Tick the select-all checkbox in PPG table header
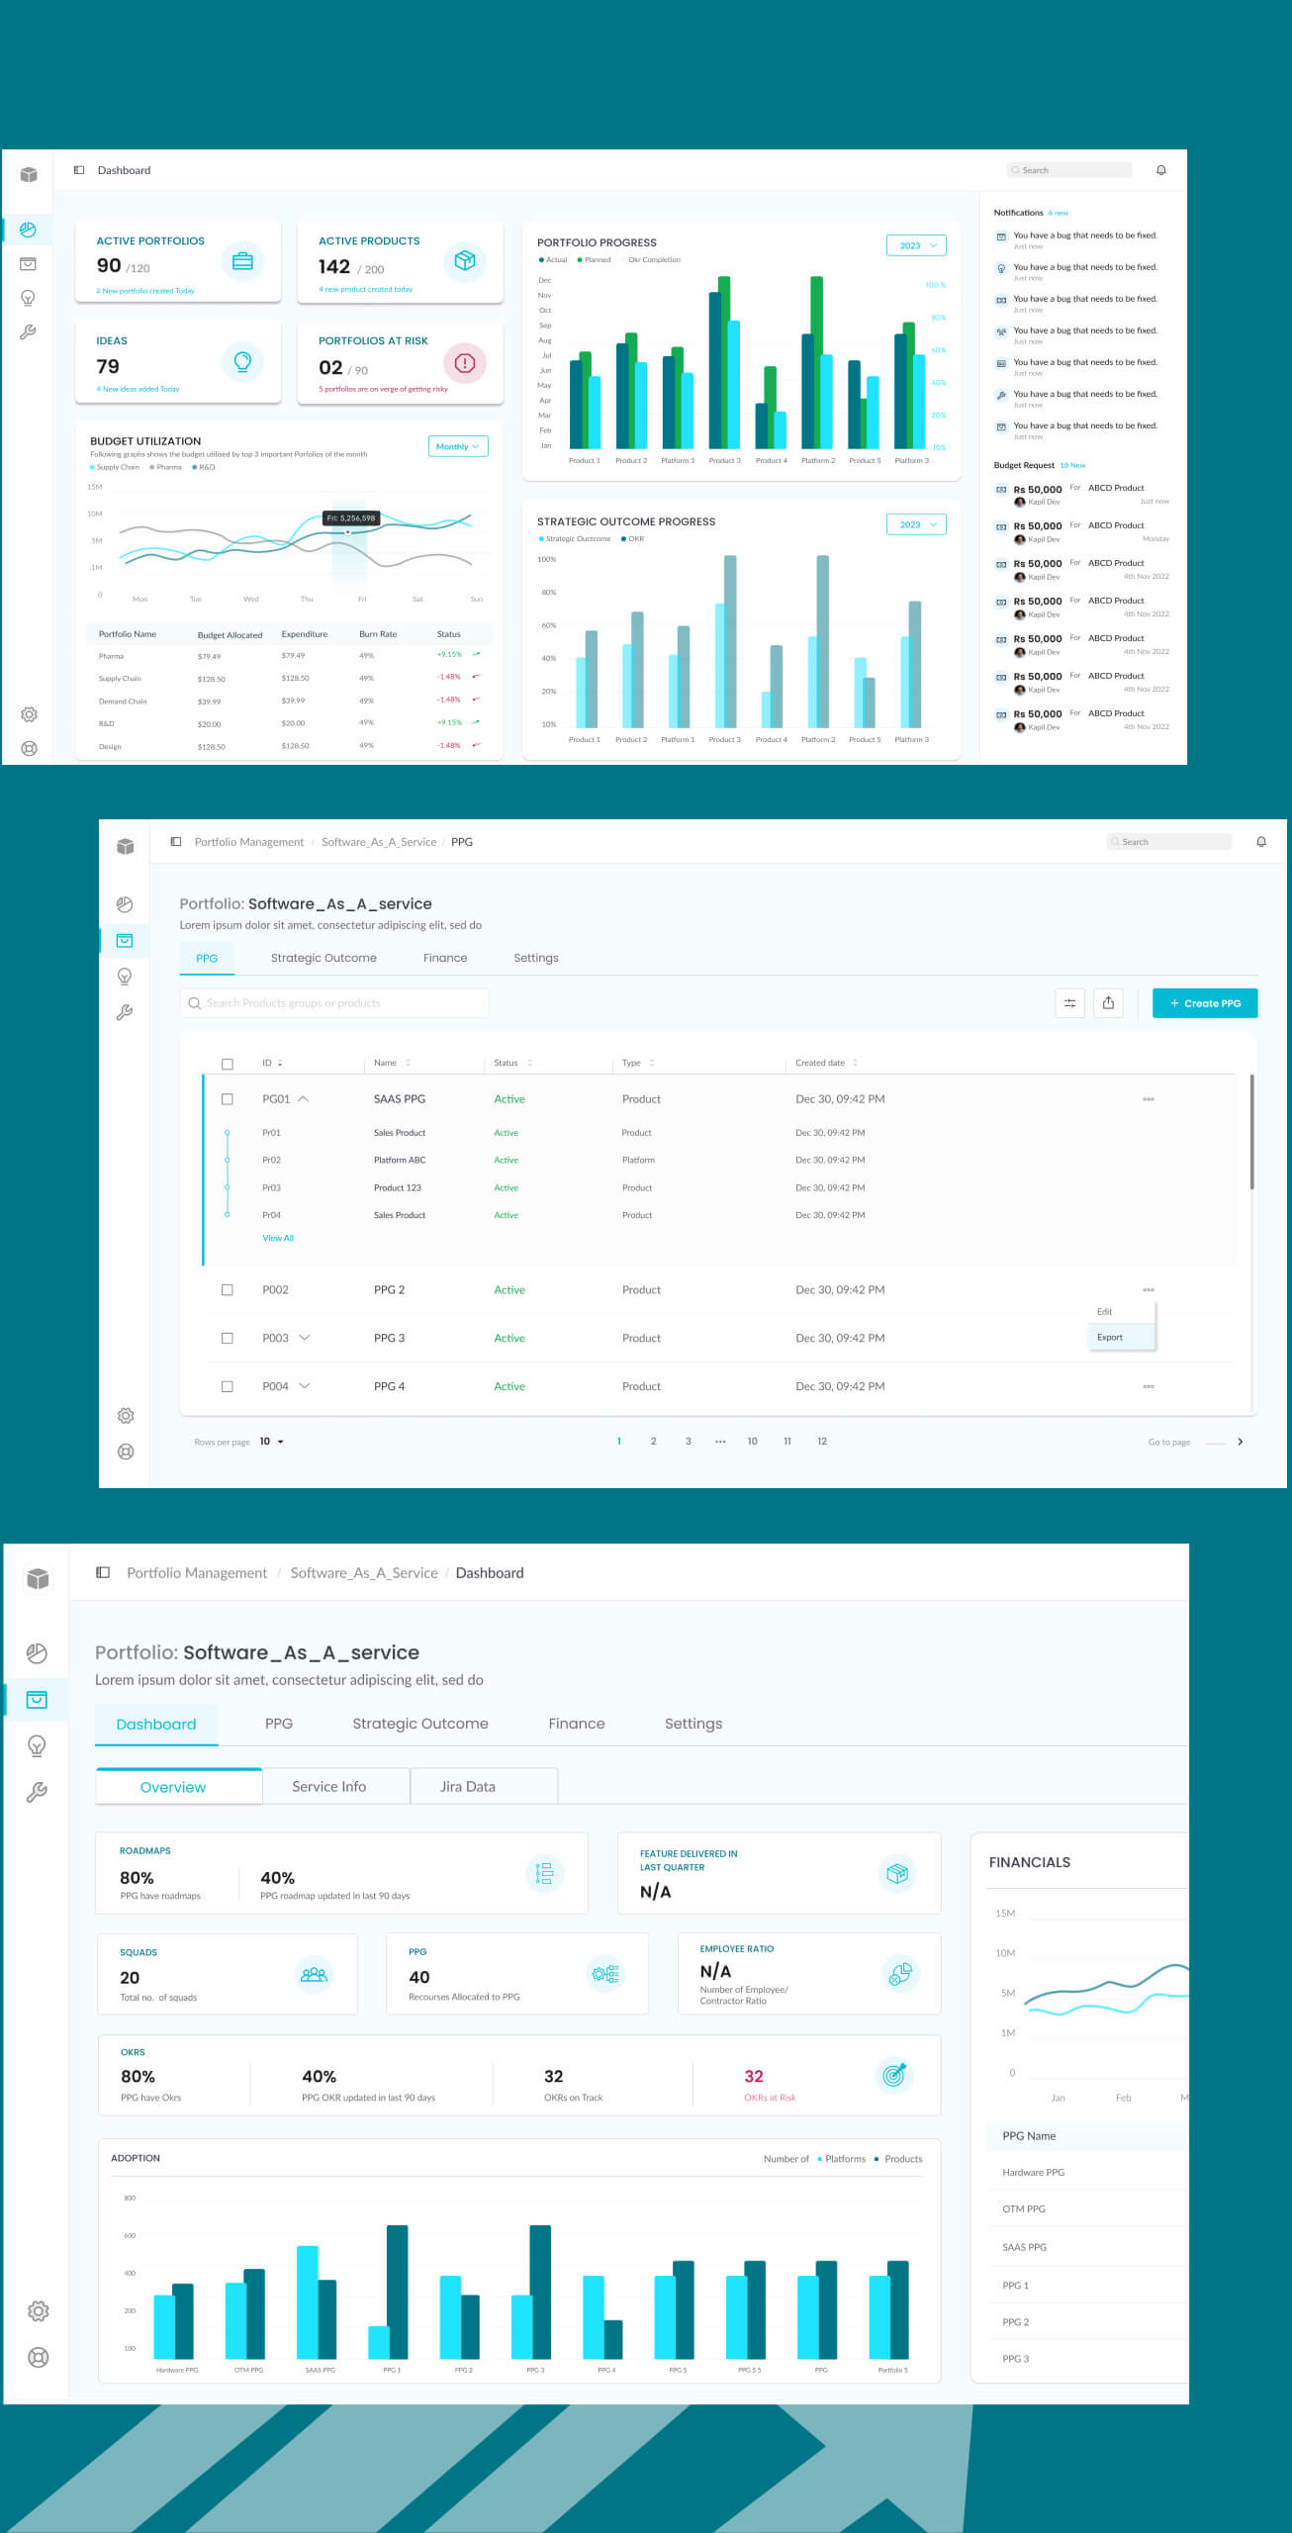This screenshot has height=2533, width=1292. (x=228, y=1064)
